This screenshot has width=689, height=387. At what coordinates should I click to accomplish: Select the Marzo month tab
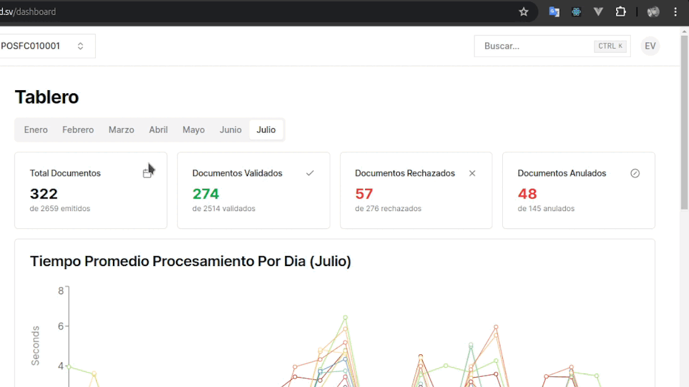(121, 129)
